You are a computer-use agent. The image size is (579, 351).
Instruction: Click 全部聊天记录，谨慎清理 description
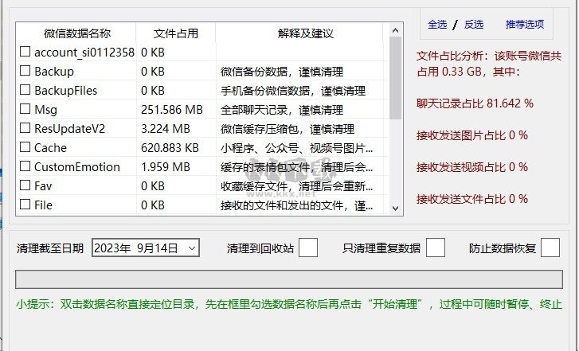282,110
